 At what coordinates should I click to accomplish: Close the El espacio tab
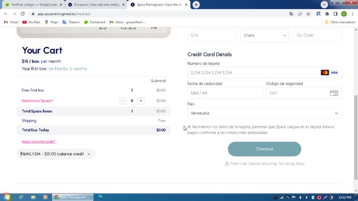123,4
